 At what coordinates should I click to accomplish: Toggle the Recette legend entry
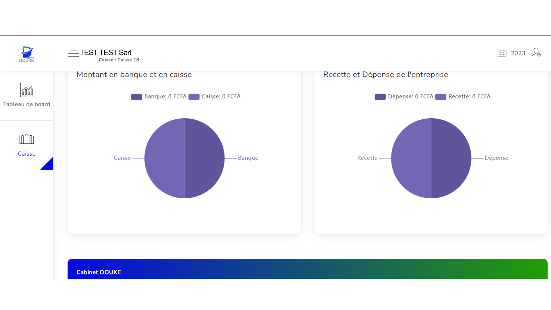tap(469, 97)
